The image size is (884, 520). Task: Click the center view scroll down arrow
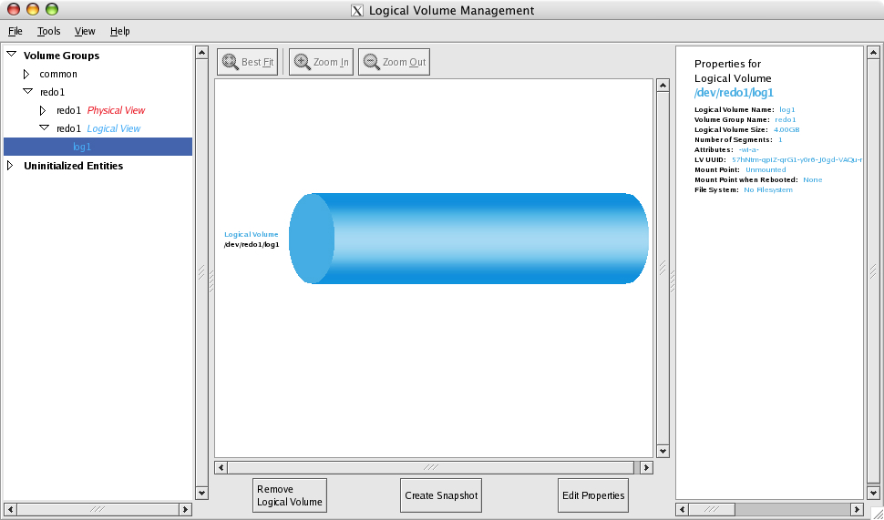pos(663,451)
